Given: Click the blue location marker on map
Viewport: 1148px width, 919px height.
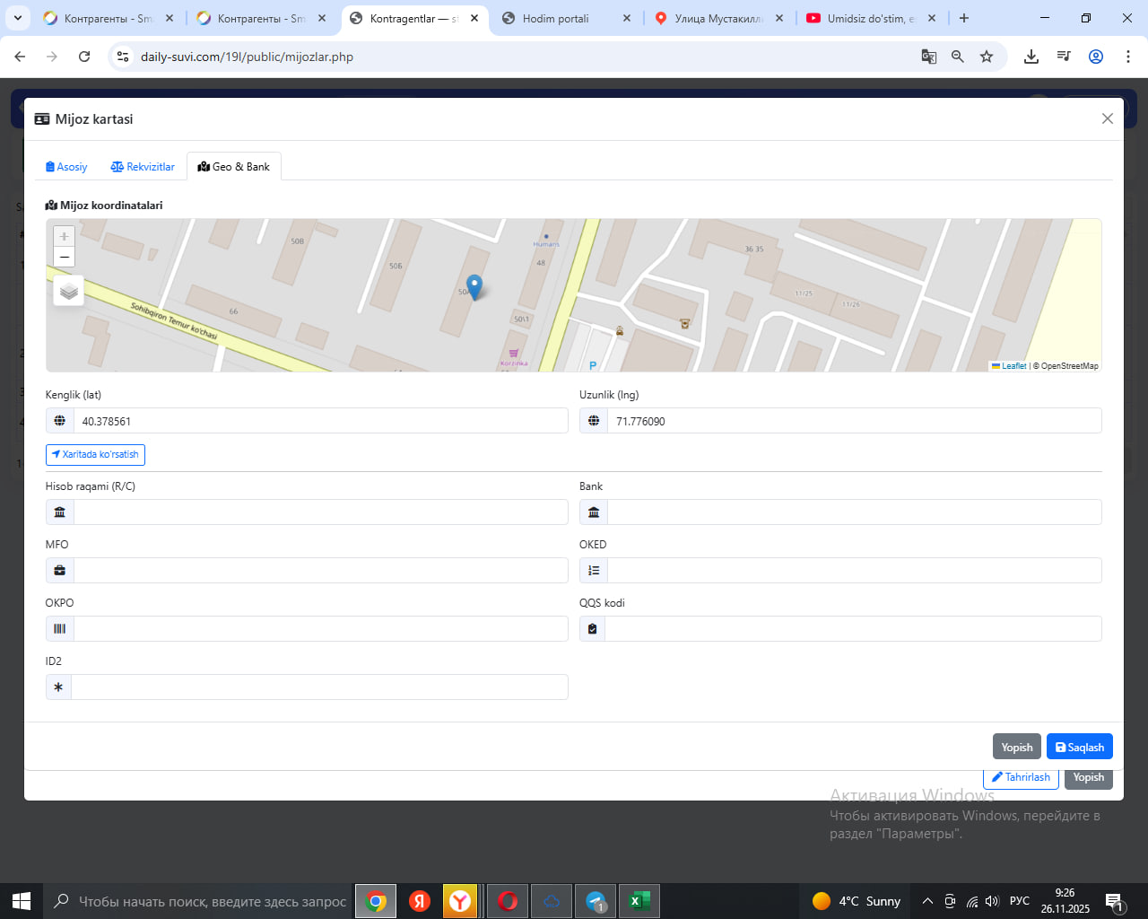Looking at the screenshot, I should coord(474,286).
